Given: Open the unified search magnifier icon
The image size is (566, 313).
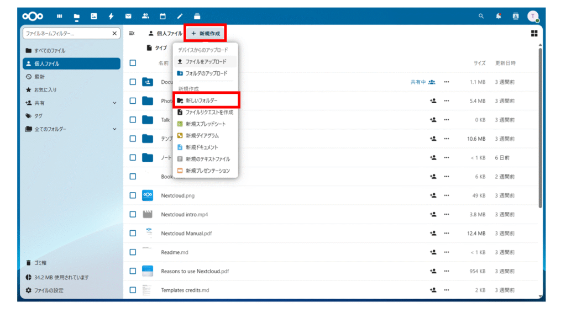Looking at the screenshot, I should click(481, 17).
